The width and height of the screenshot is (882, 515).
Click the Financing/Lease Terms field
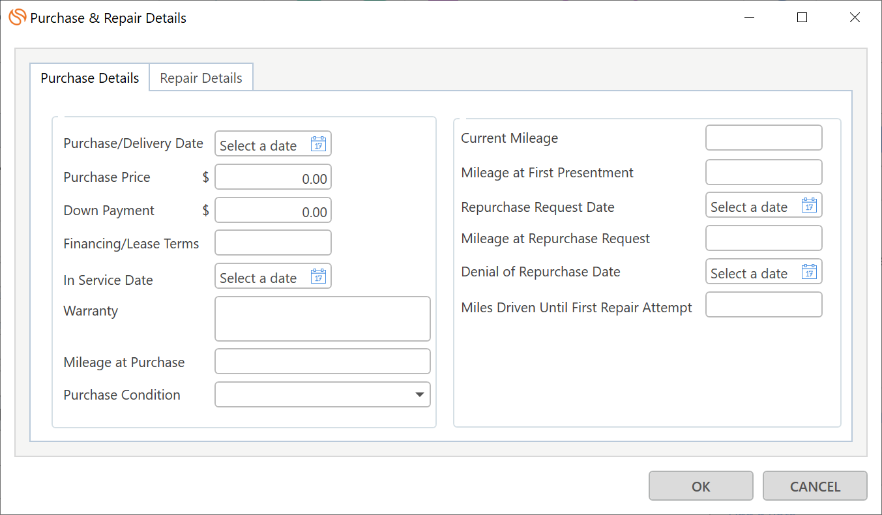(x=273, y=243)
